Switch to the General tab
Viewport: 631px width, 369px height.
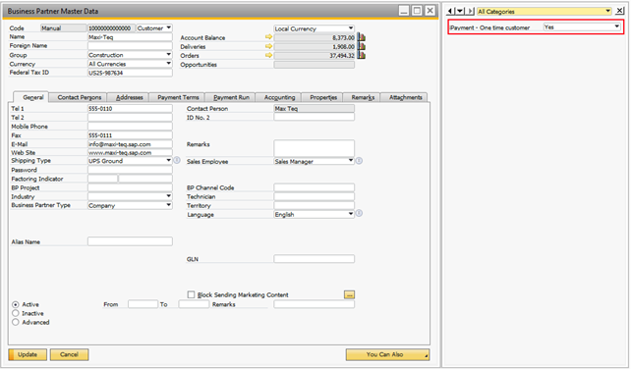coord(33,97)
